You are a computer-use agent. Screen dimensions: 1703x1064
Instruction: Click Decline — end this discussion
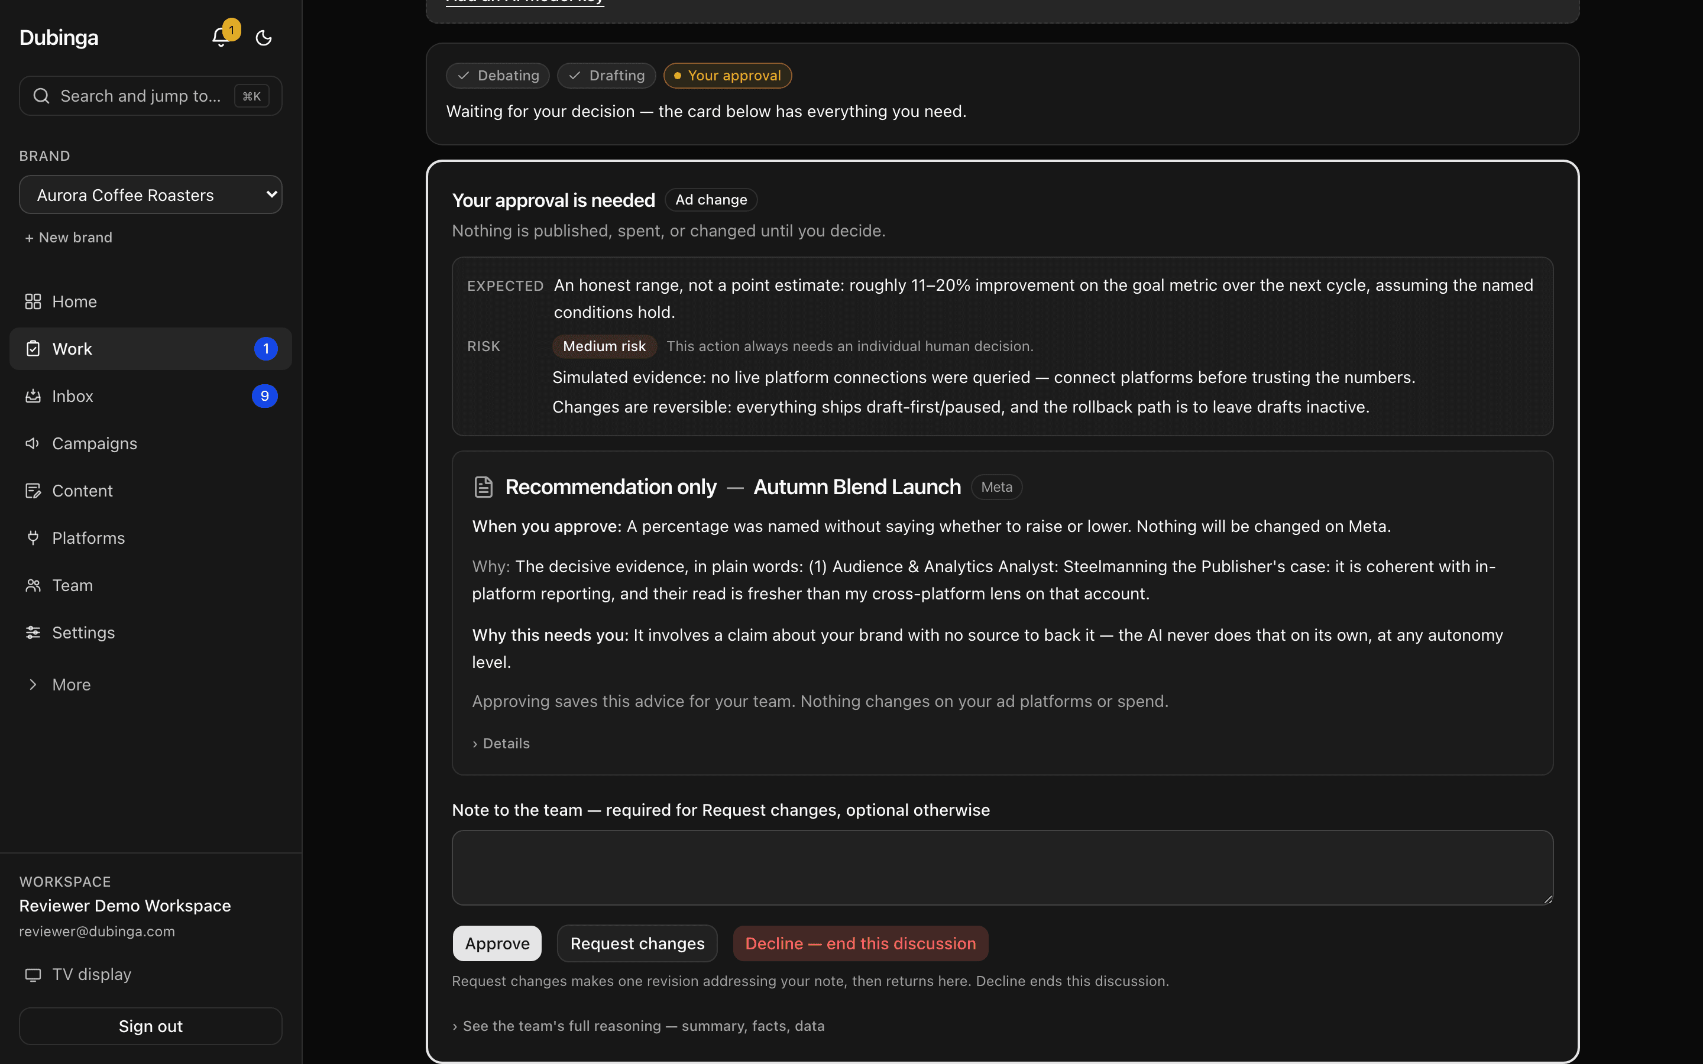(860, 943)
